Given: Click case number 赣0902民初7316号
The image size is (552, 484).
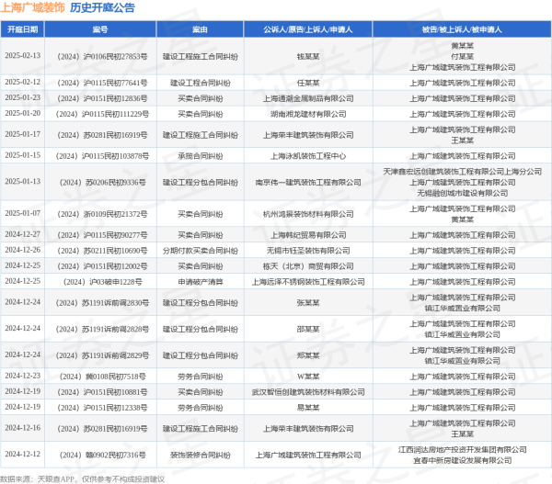Looking at the screenshot, I should click(102, 456).
